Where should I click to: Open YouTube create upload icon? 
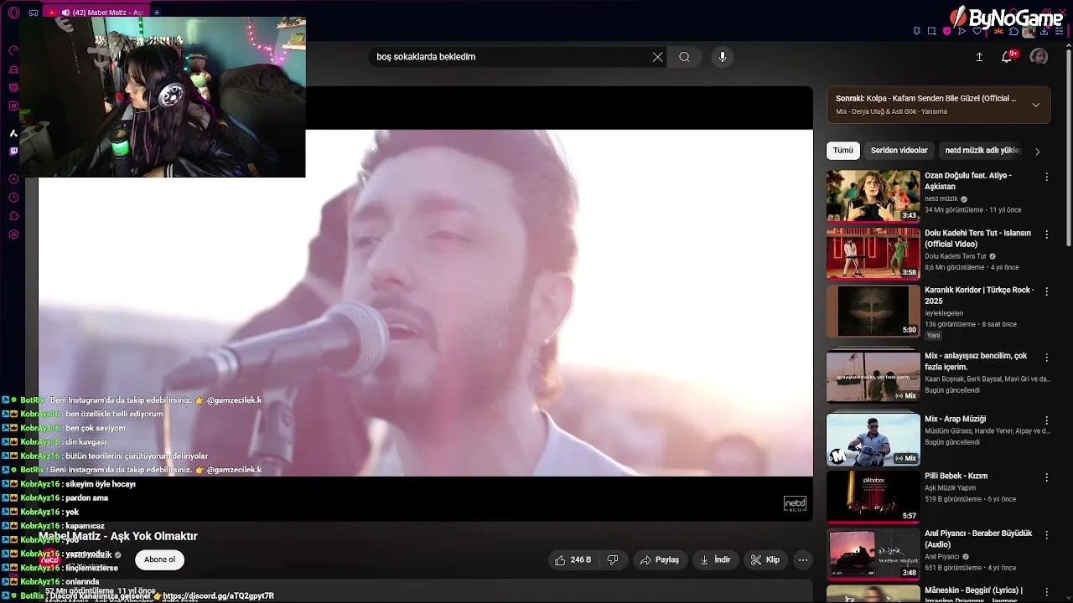[x=979, y=57]
